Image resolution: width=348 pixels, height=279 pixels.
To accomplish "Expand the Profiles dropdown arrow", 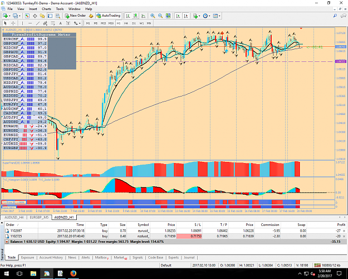I will (19, 16).
